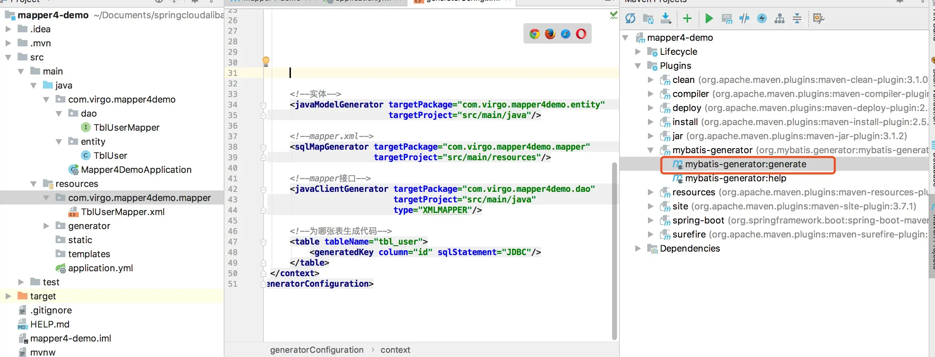Screen dimensions: 935x357
Task: Expand the test folder
Action: pos(21,282)
